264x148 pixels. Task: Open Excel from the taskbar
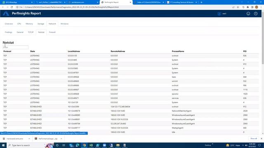pyautogui.click(x=91, y=145)
